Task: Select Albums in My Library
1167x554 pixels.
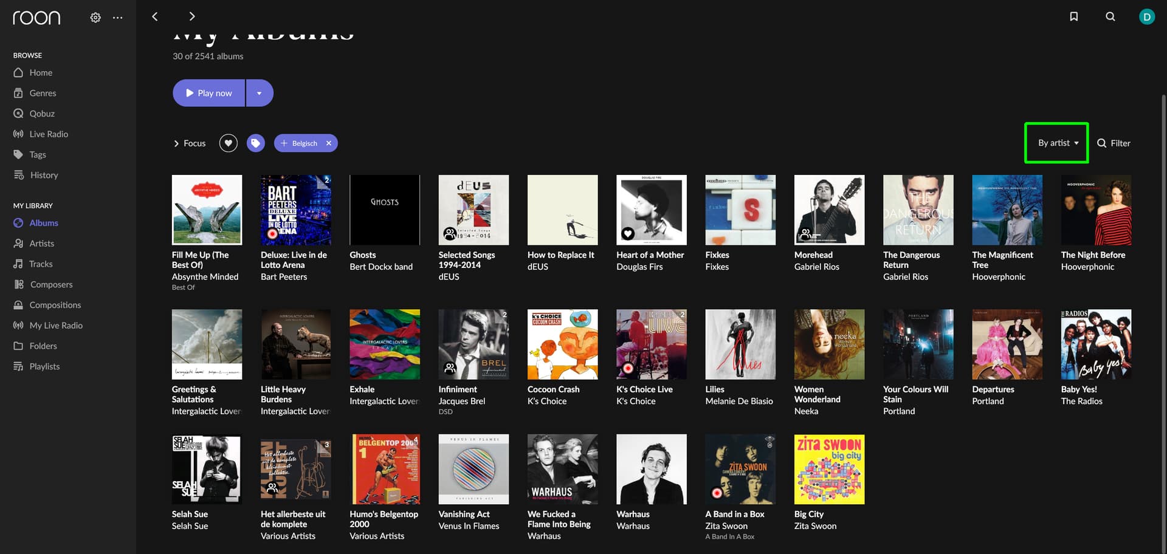Action: (x=44, y=224)
